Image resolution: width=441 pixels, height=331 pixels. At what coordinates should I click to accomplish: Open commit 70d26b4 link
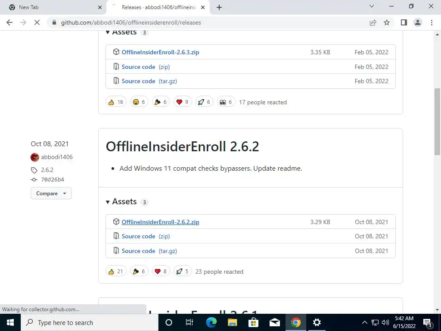pos(52,180)
